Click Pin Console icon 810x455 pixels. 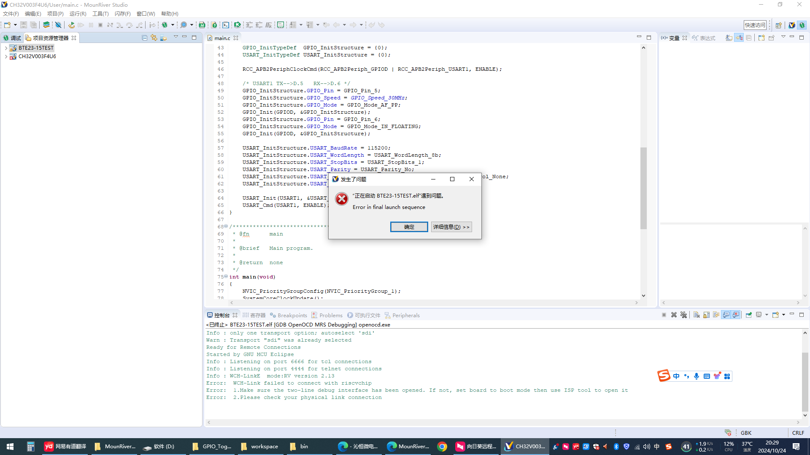tap(749, 315)
